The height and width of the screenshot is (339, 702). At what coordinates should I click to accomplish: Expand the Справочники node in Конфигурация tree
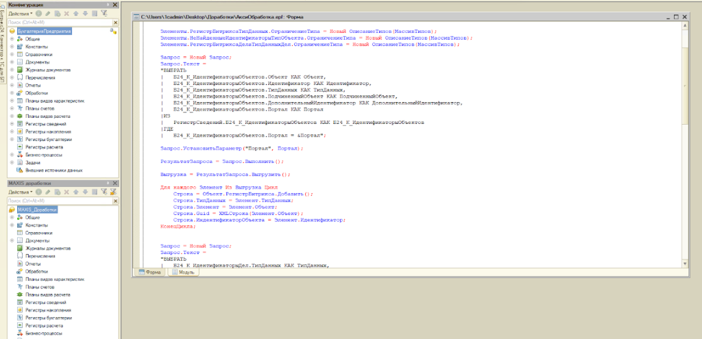coord(12,54)
